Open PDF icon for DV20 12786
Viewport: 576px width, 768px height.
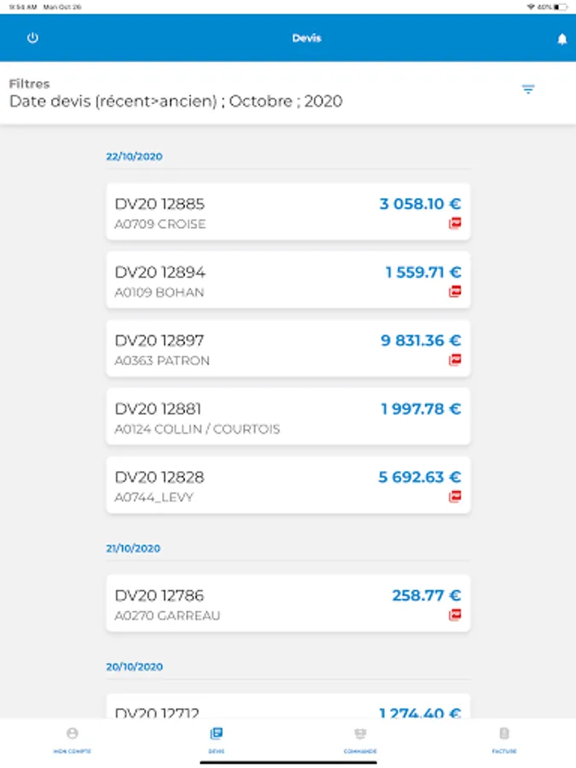point(455,615)
